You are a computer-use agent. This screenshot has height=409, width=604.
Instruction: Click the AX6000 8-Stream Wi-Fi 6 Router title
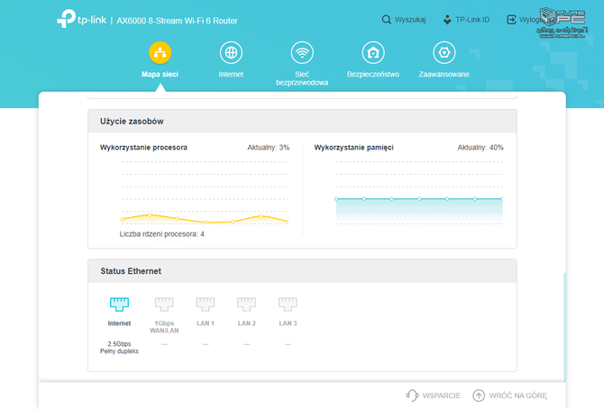coord(177,21)
